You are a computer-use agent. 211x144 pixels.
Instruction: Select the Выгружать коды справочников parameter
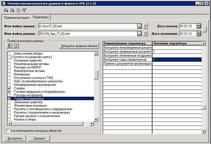[127, 60]
